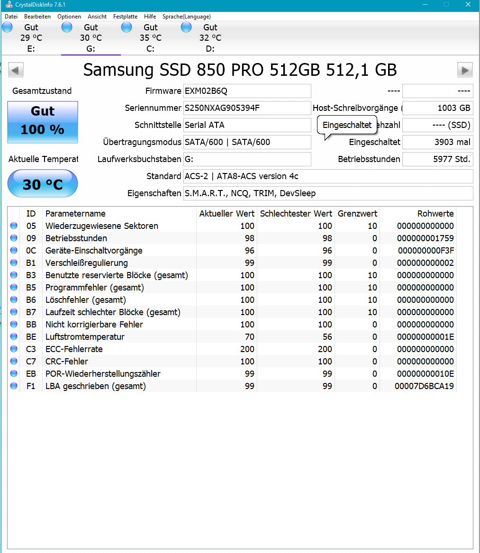The image size is (480, 553).
Task: Select the Geräte-Einschaltvorgänge parameter name
Action: pos(94,251)
